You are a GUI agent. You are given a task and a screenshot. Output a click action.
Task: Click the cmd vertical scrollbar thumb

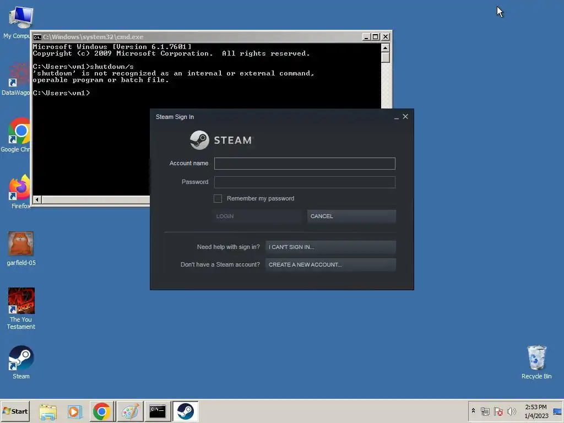(385, 57)
